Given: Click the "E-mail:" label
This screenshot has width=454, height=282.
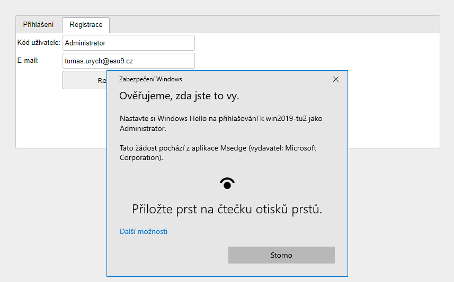Looking at the screenshot, I should tap(28, 61).
